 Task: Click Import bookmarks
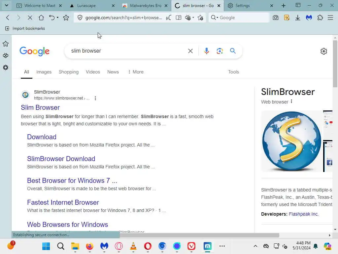pos(25,28)
